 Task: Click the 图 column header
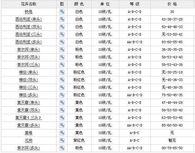[62, 4]
